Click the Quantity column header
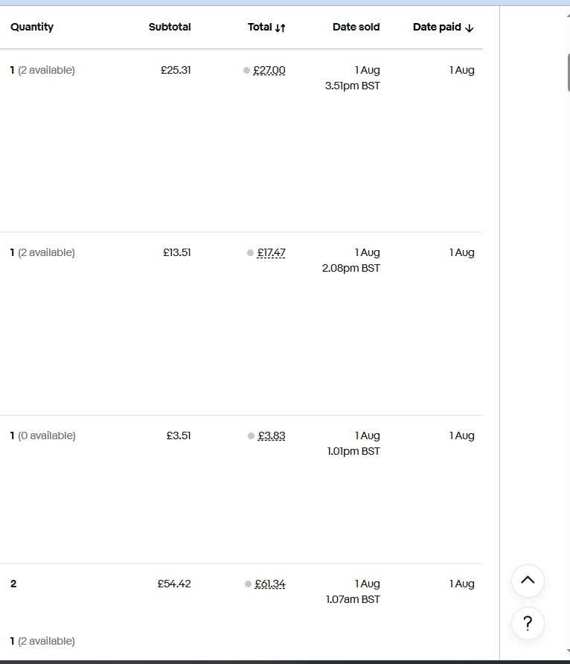 (x=32, y=28)
